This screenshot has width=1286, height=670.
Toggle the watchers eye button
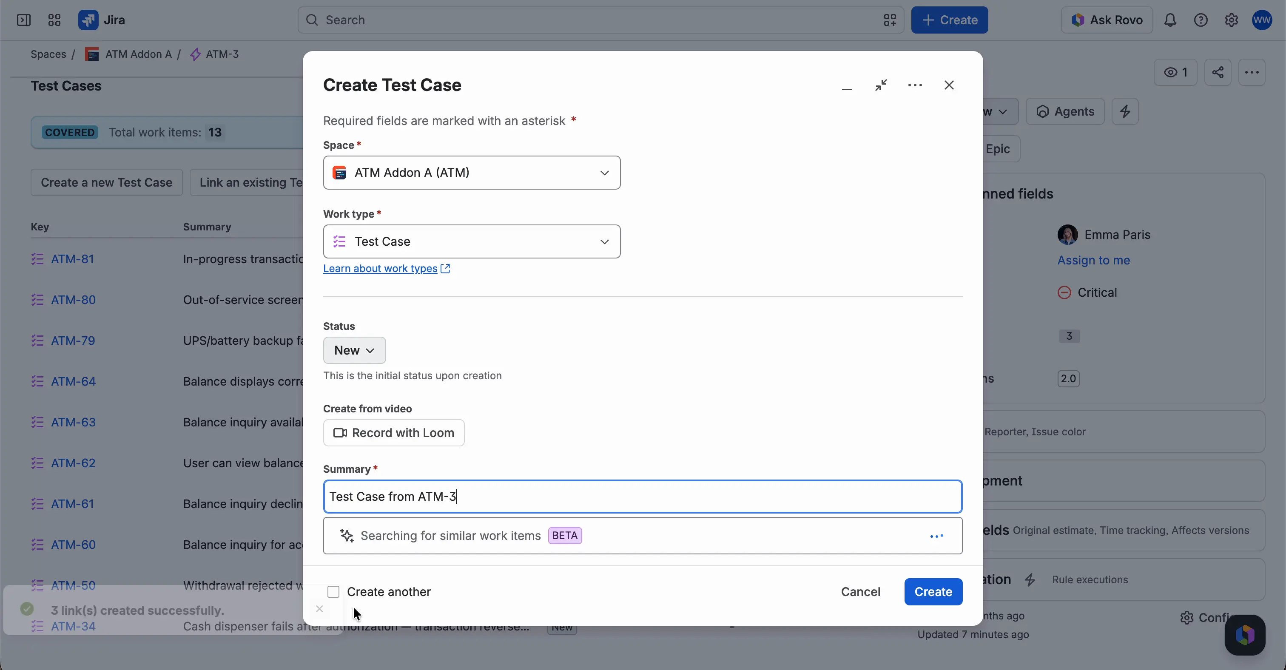(1175, 72)
